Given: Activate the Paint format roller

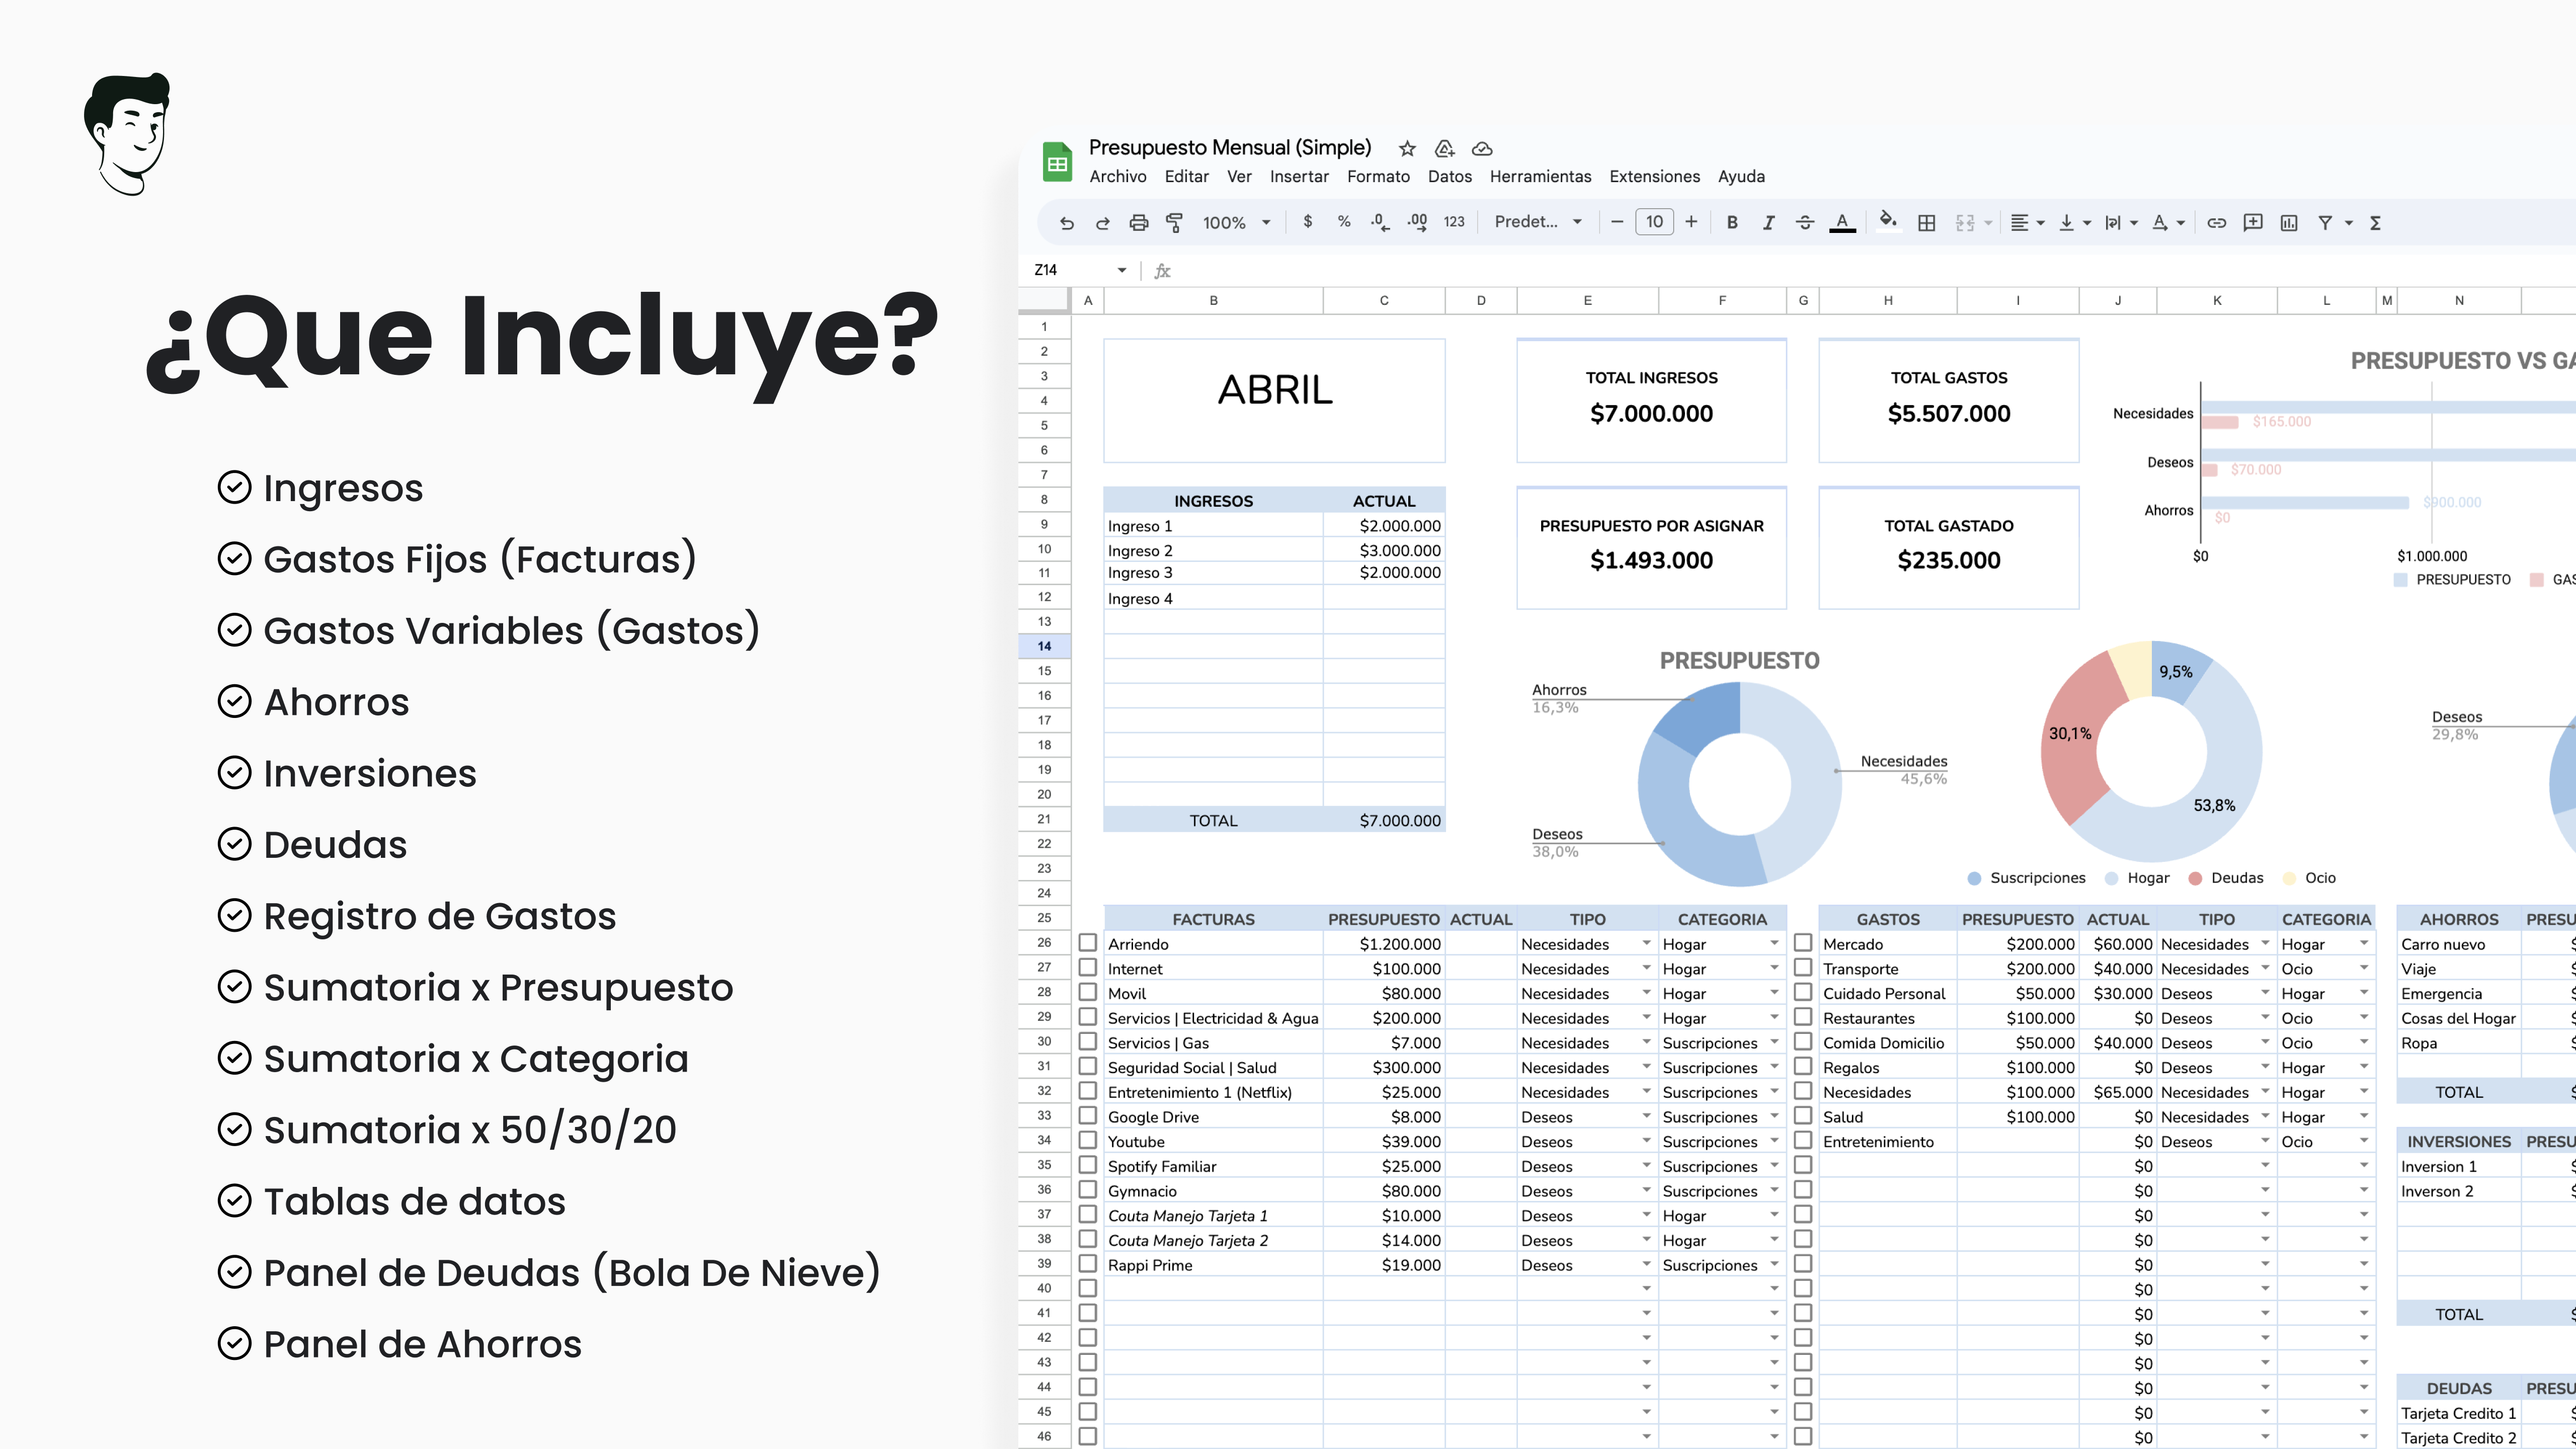Looking at the screenshot, I should pos(1175,223).
